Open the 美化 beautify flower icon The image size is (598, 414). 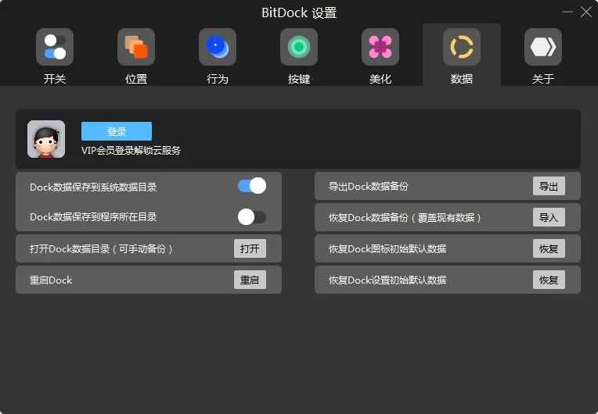pos(380,47)
